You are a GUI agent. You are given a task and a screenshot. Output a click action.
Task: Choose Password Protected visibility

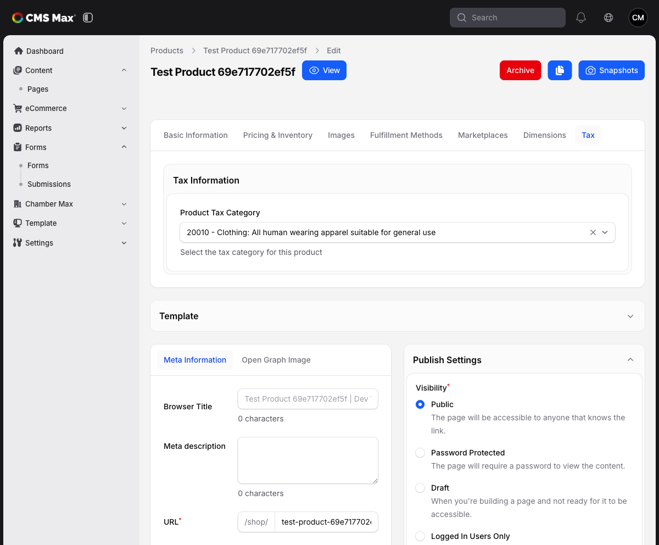(420, 453)
